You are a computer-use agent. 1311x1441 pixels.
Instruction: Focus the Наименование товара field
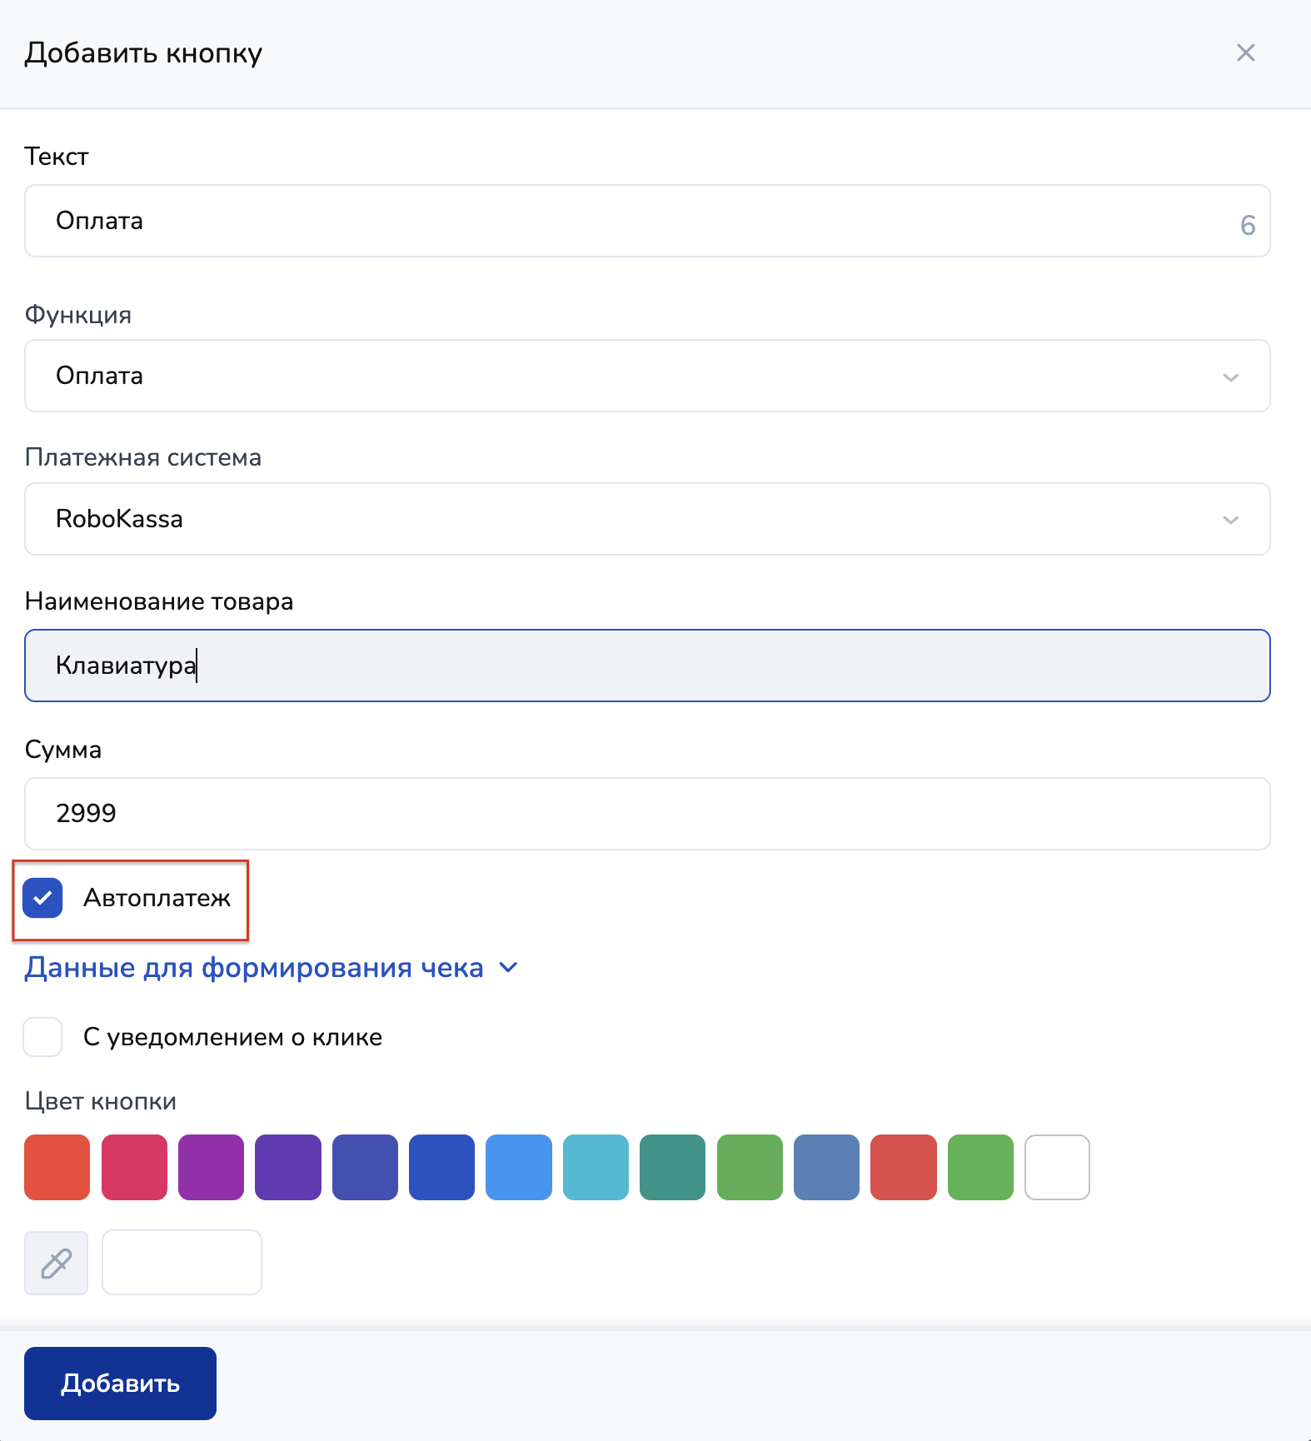646,666
